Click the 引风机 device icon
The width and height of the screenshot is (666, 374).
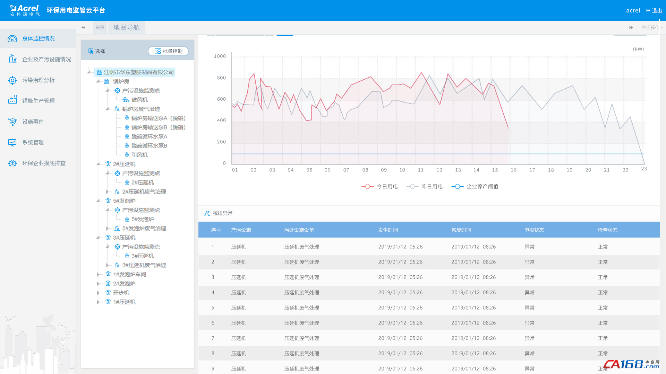click(127, 155)
